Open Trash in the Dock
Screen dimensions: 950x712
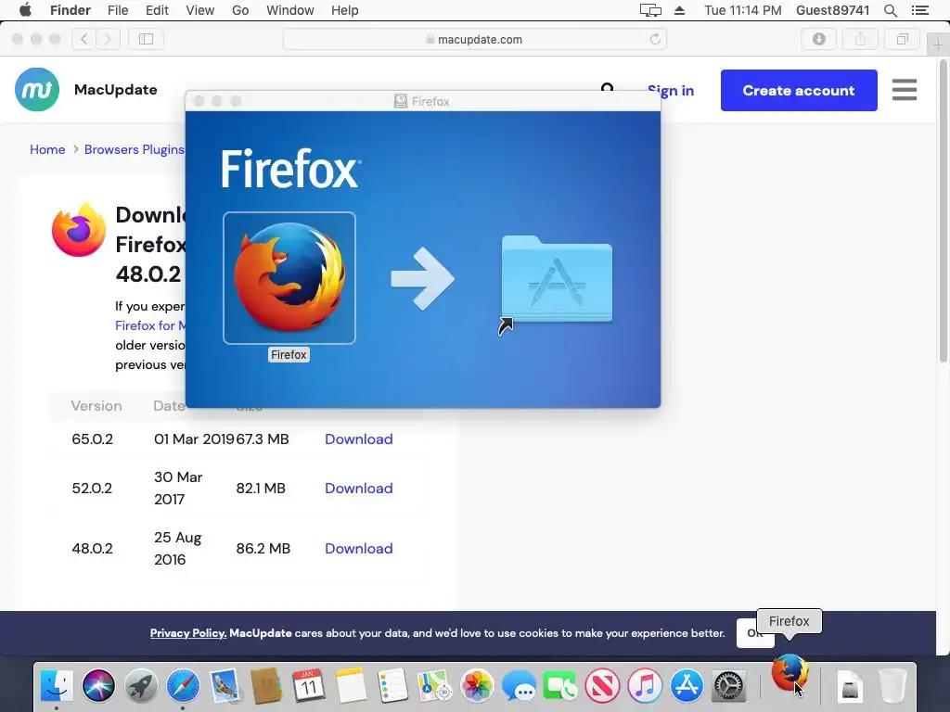pyautogui.click(x=892, y=686)
